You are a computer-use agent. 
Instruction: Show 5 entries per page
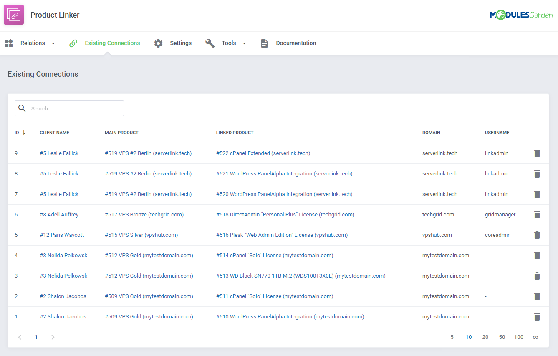[x=452, y=337]
